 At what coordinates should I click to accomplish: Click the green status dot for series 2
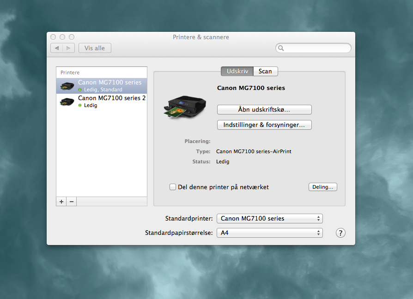click(x=80, y=106)
